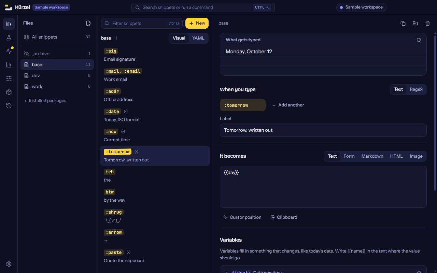437x273 pixels.
Task: Insert Cursor position marker
Action: [x=242, y=217]
